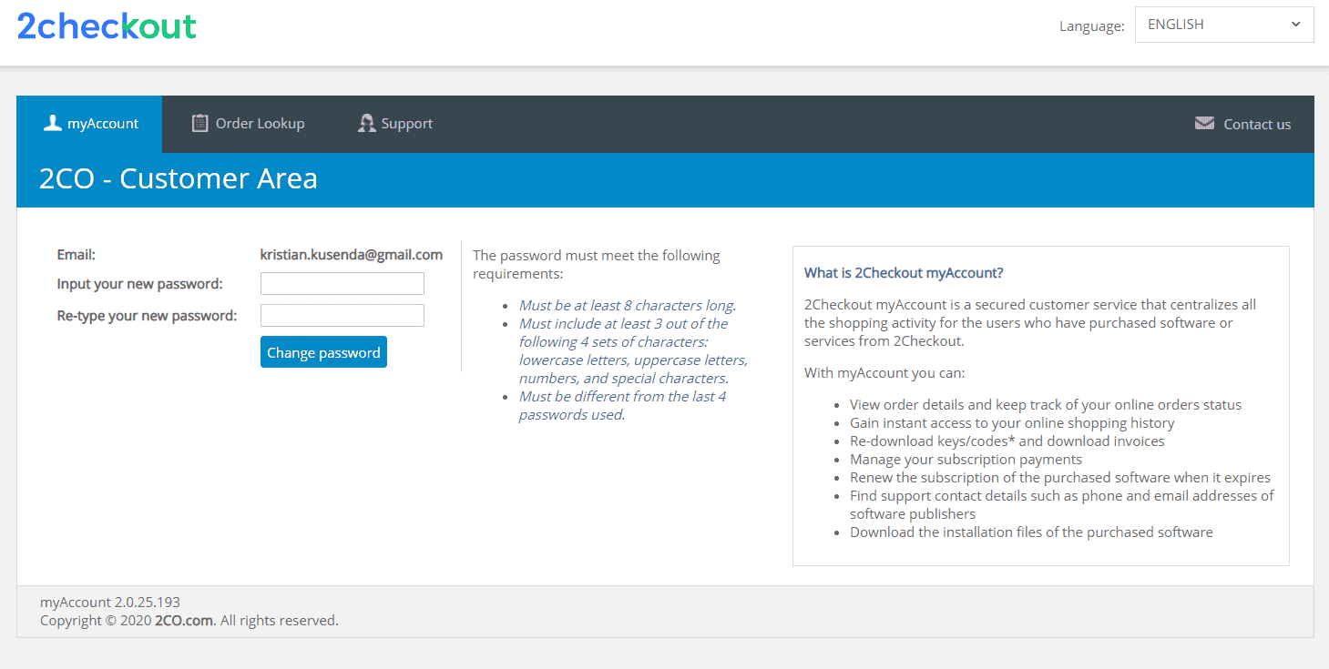Click the email kristian.kusenda@gmail.com
Image resolution: width=1329 pixels, height=669 pixels.
[x=352, y=254]
